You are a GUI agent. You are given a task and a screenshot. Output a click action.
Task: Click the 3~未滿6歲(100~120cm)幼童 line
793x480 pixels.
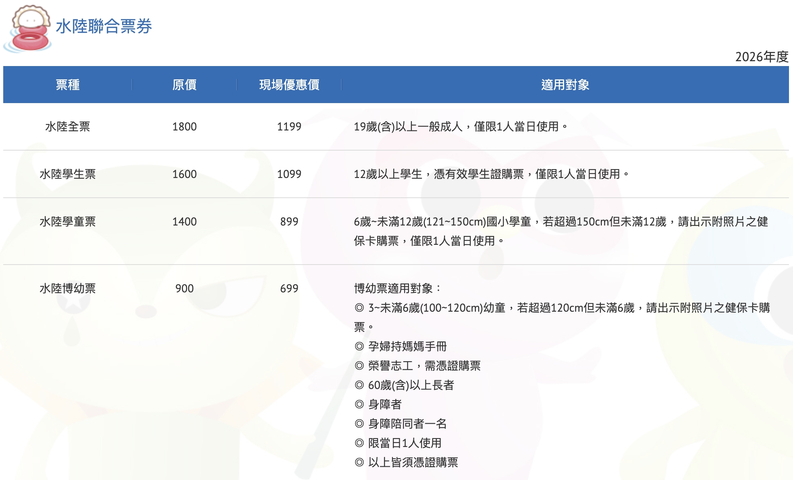tap(562, 308)
